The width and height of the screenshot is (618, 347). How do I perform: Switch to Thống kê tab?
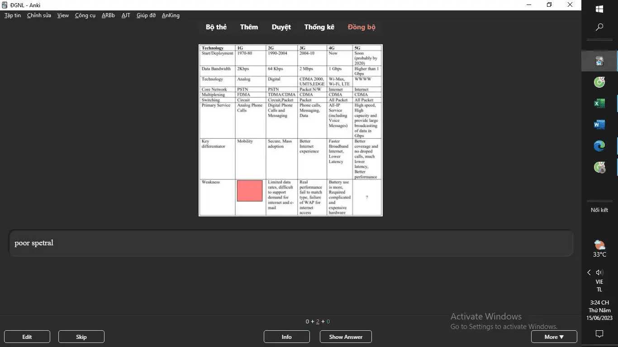[319, 27]
